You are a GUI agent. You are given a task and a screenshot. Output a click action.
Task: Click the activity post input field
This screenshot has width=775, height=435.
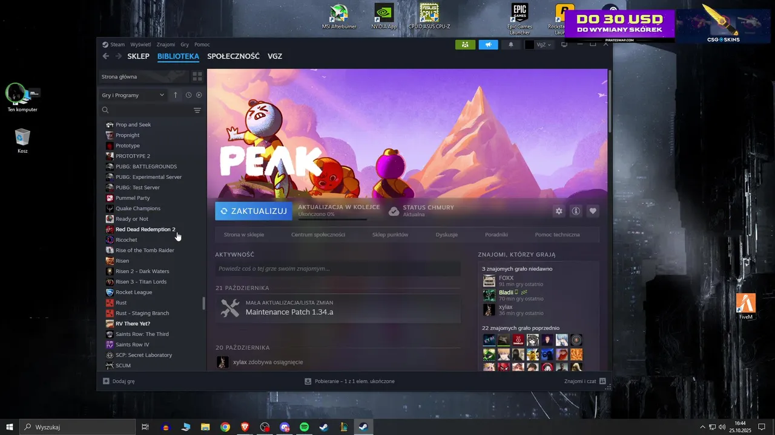pyautogui.click(x=338, y=269)
